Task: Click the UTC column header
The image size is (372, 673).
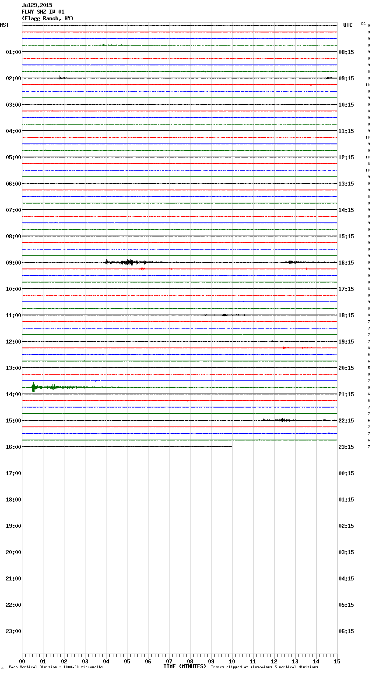Action: [x=348, y=25]
